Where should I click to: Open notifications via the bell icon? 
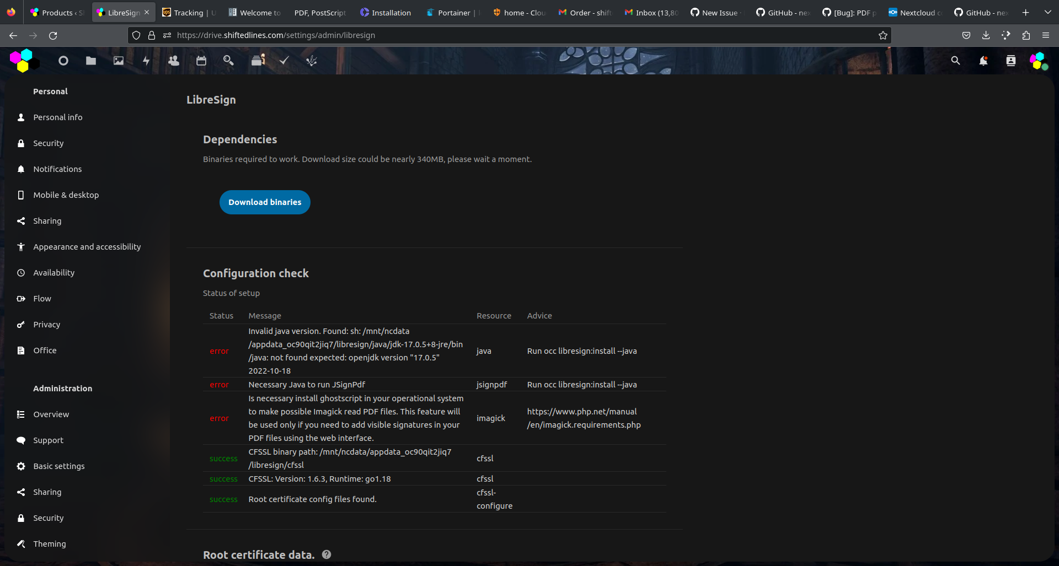983,61
